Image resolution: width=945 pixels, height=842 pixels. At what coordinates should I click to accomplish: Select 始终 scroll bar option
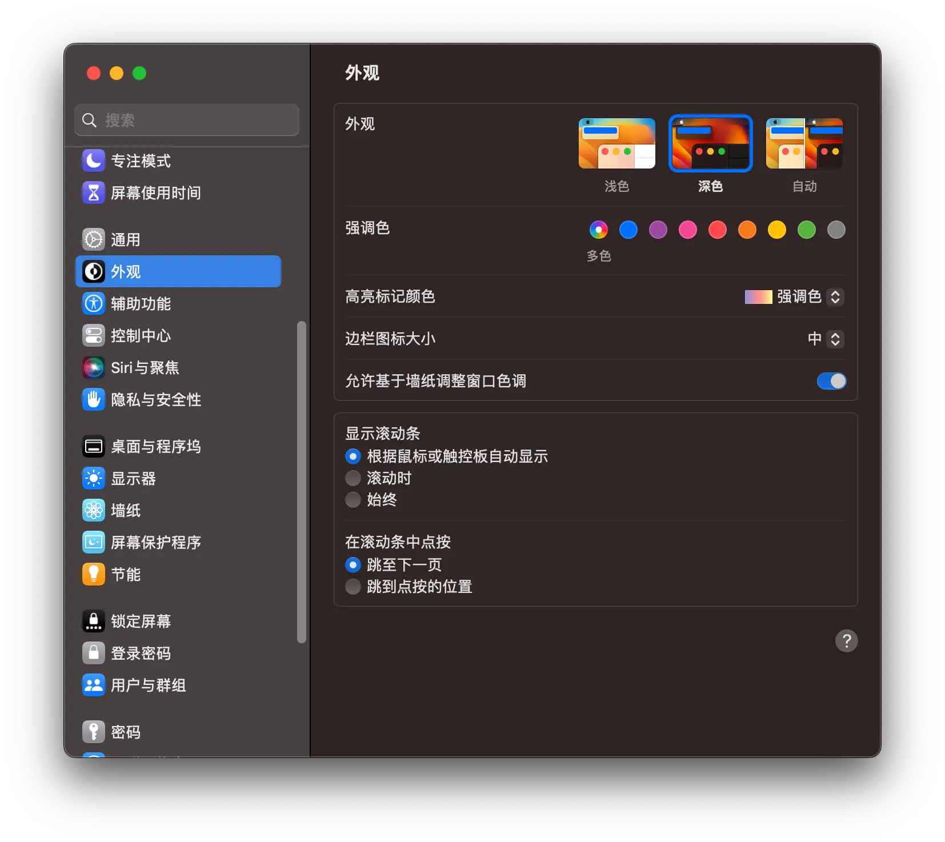[353, 500]
